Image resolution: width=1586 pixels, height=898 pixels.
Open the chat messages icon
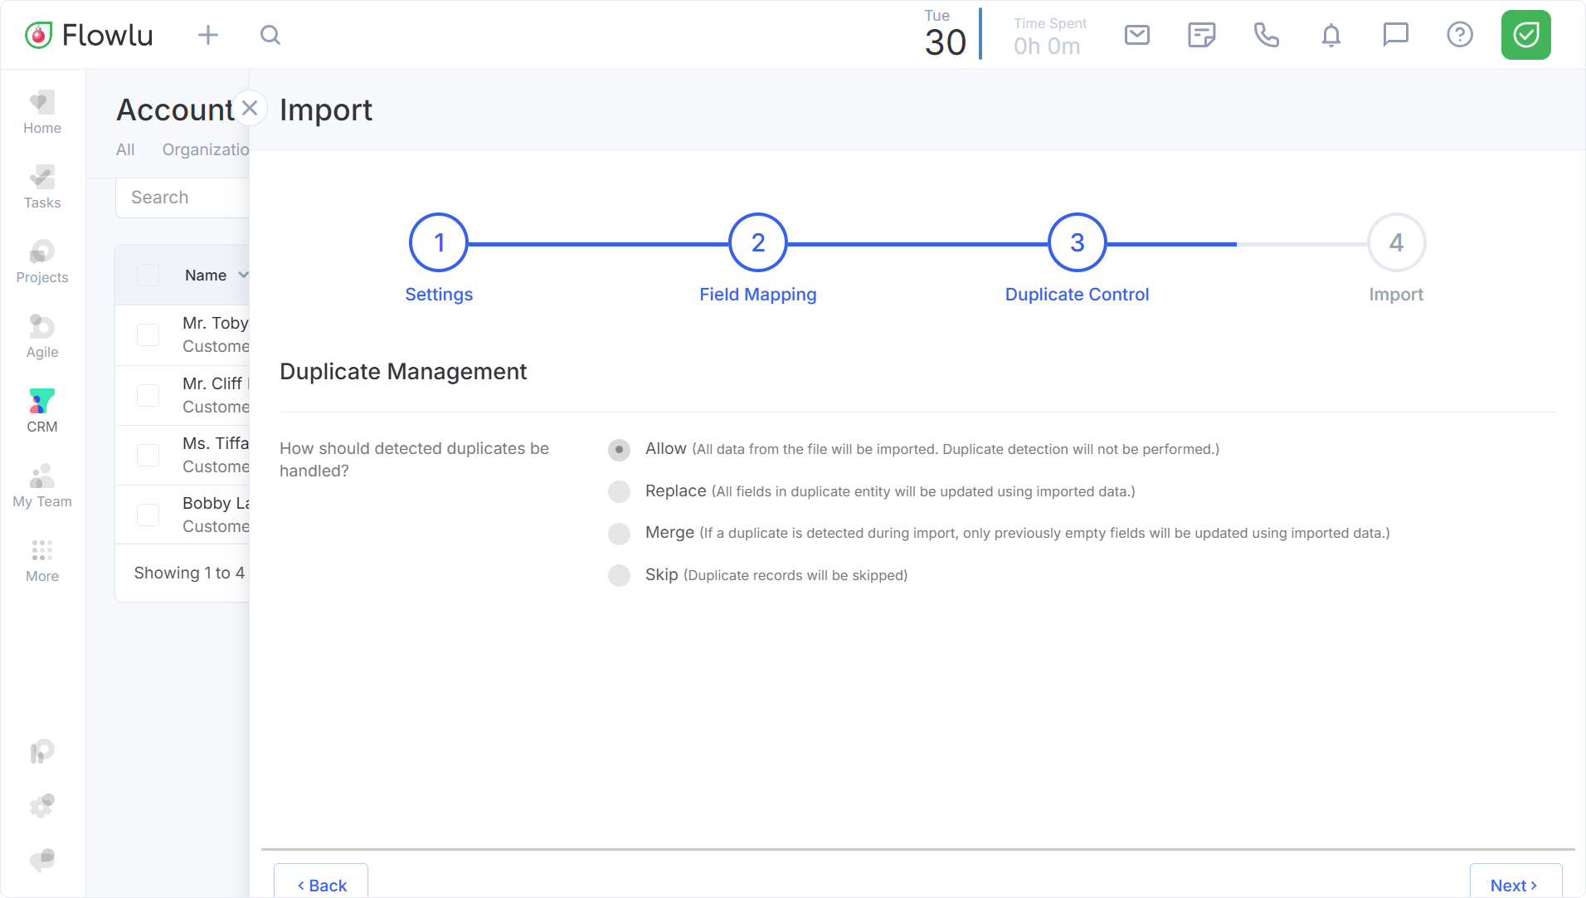[1395, 35]
